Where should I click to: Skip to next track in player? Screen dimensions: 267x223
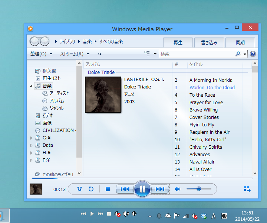point(160,189)
